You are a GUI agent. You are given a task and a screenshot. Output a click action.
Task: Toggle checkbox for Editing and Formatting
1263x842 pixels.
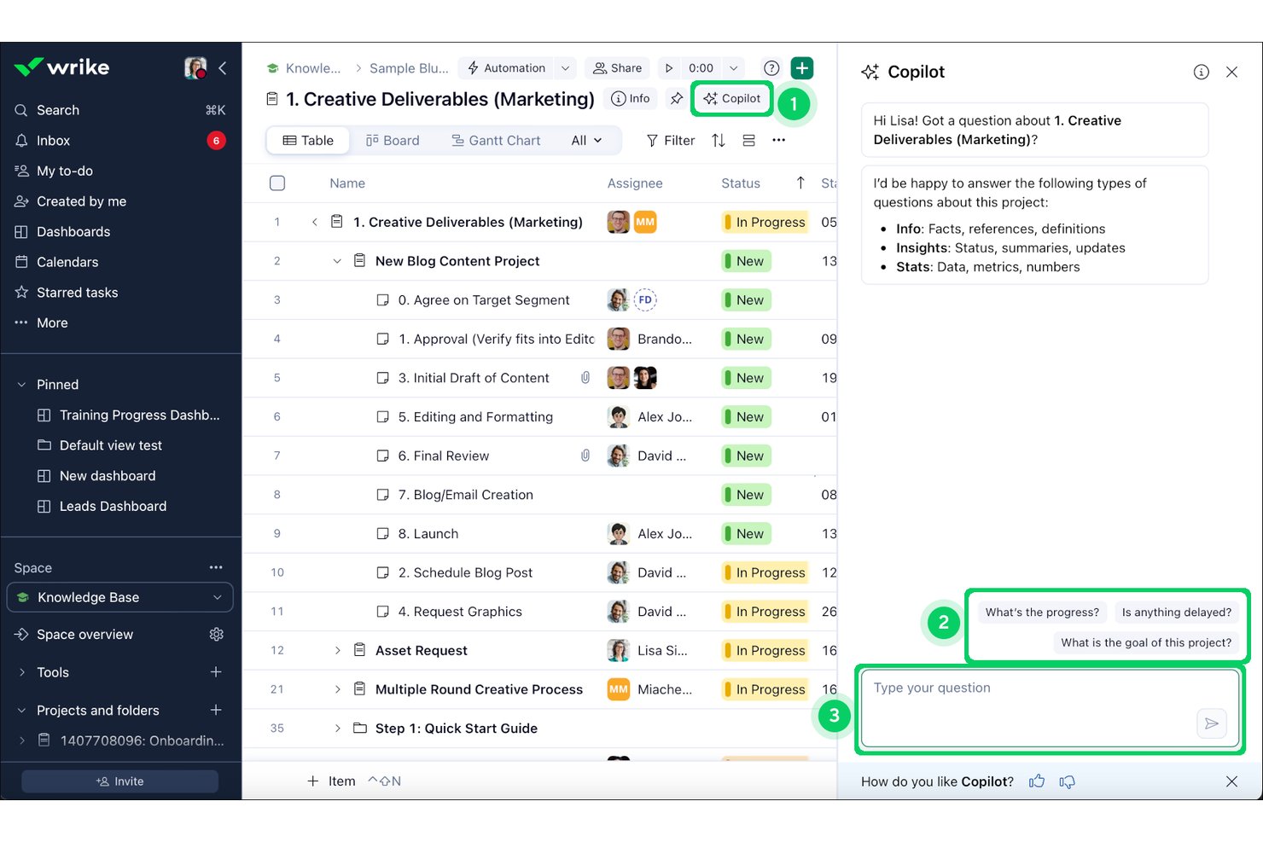click(x=383, y=417)
